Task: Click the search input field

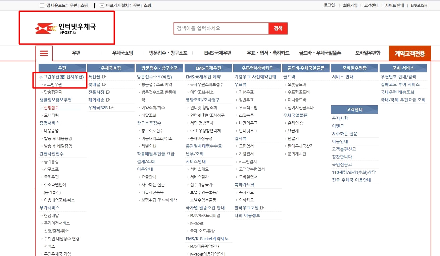Action: tap(221, 28)
